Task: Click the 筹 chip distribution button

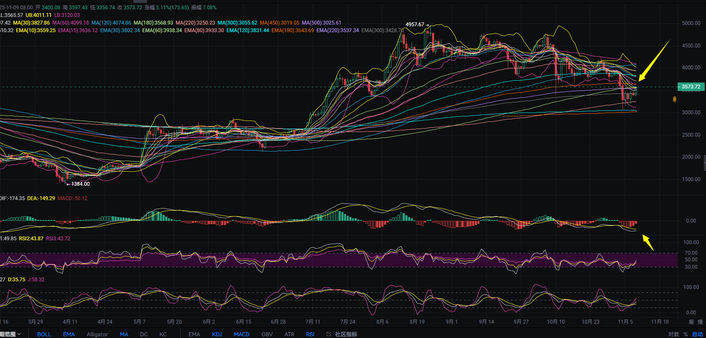Action: pos(691,322)
